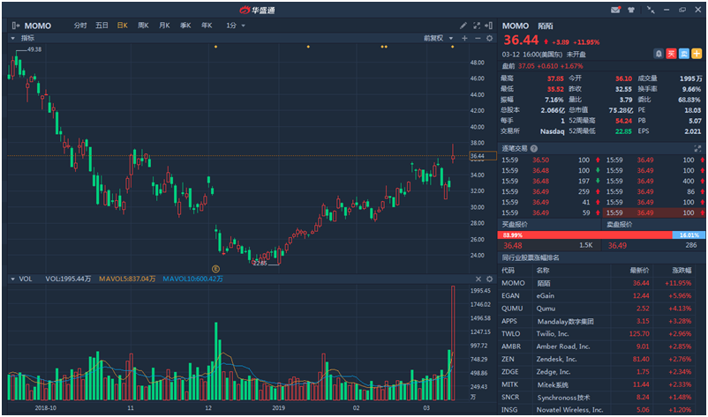Sort ranking by 涨跌幅 column header
The image size is (708, 417).
(x=686, y=270)
